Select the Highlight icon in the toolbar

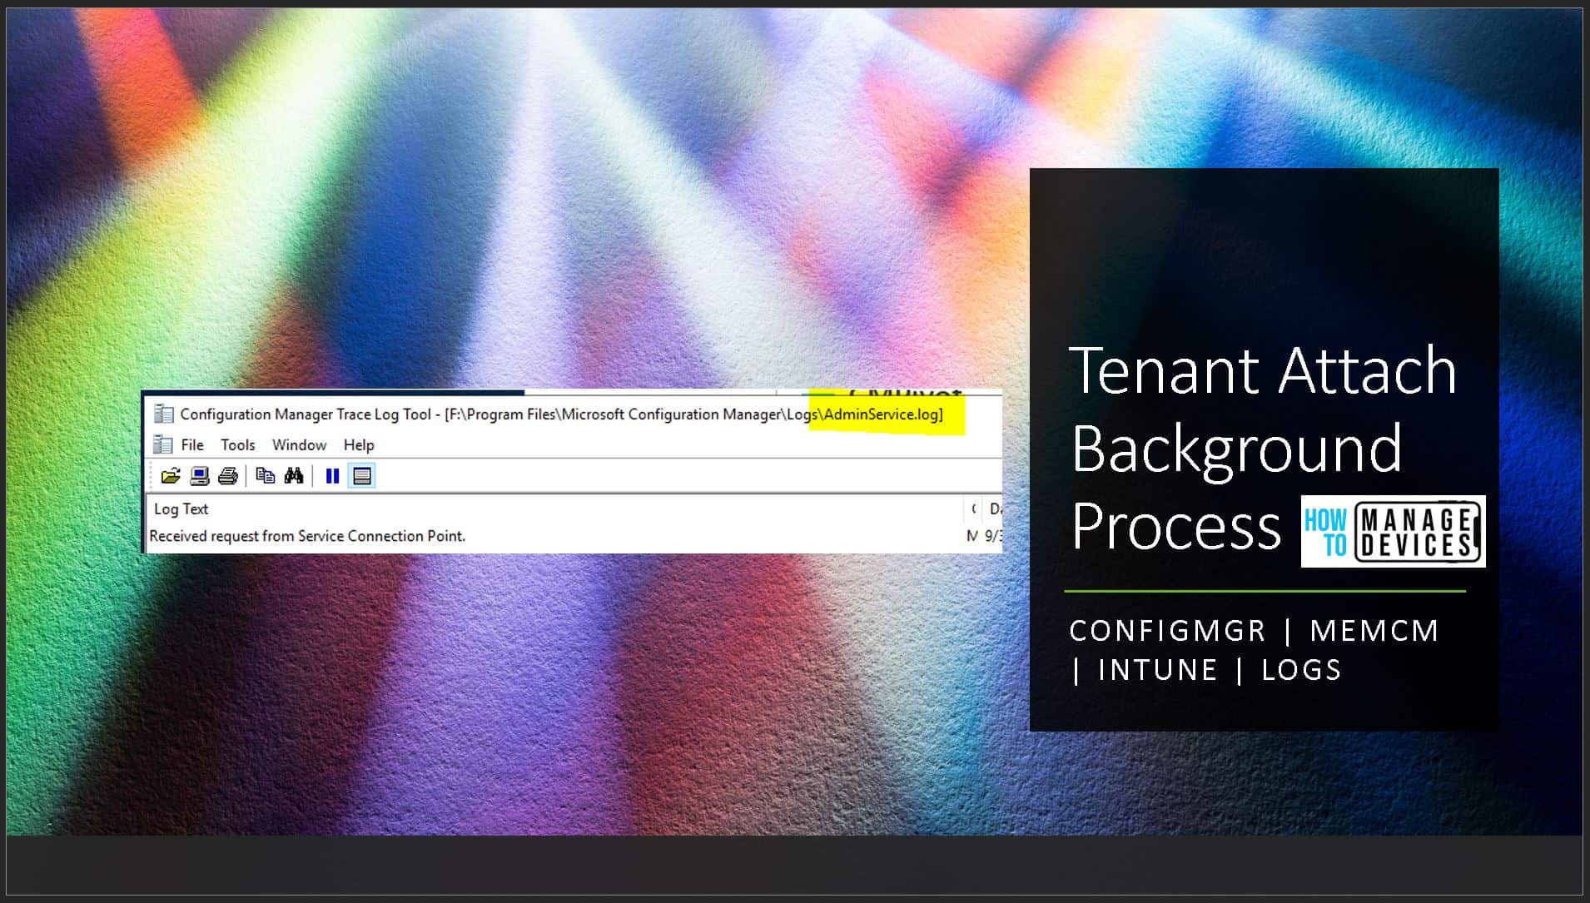pos(361,475)
